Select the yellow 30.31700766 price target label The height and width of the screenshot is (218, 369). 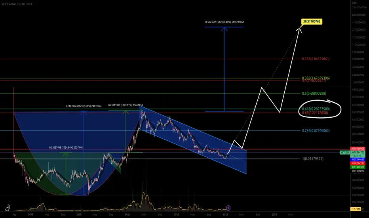point(312,21)
